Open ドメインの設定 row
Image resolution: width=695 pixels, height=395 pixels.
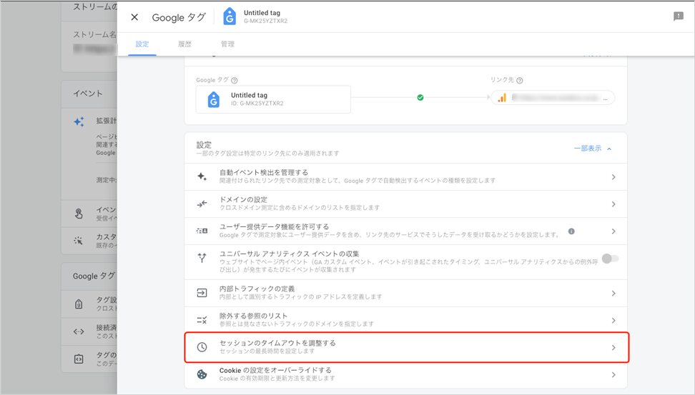[x=405, y=204]
